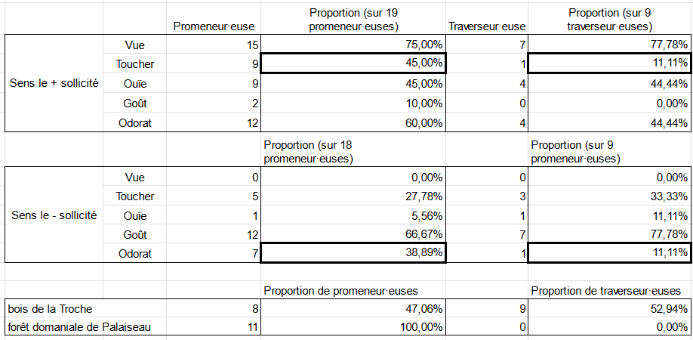693x340 pixels.
Task: Select the 'Proportion de promeneur·euses' cell
Action: 353,290
